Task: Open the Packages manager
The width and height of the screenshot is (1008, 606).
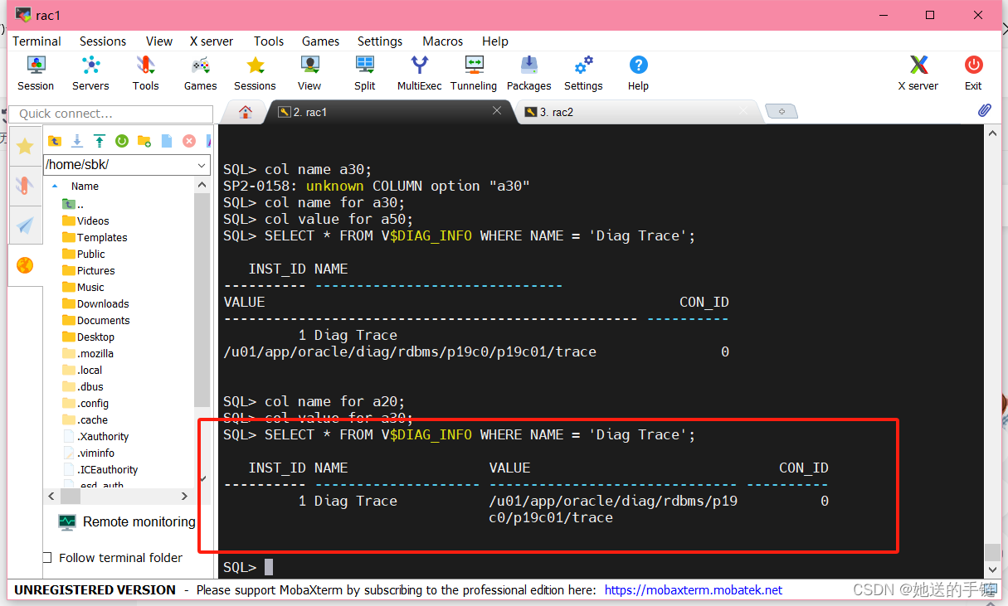Action: click(528, 73)
